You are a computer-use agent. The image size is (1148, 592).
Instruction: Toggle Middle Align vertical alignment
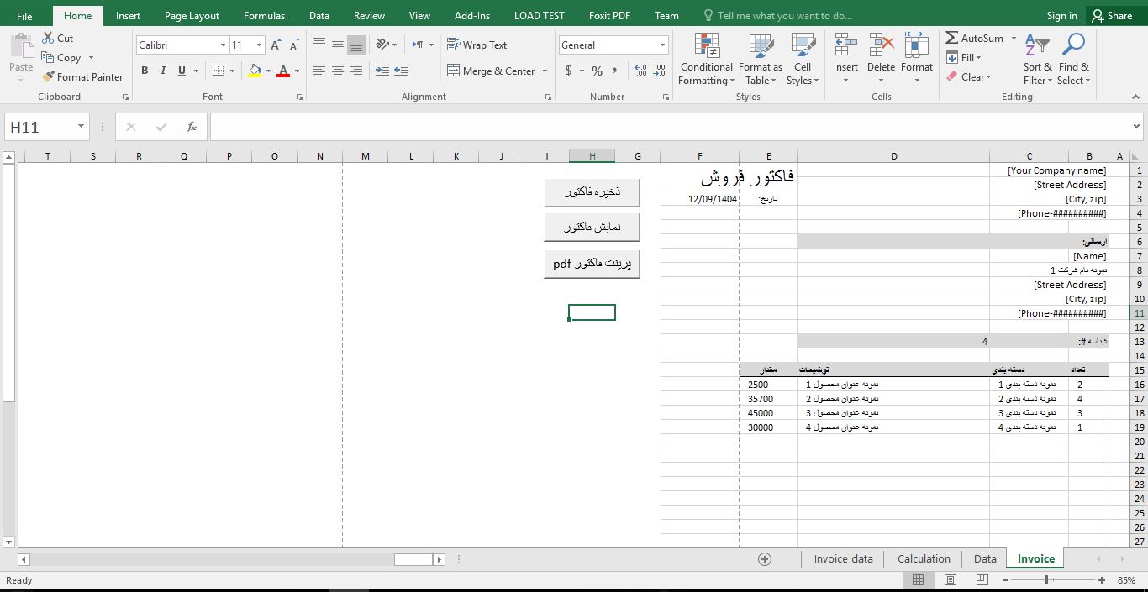338,45
